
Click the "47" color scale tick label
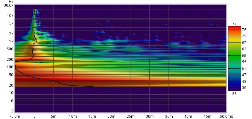click(x=244, y=75)
